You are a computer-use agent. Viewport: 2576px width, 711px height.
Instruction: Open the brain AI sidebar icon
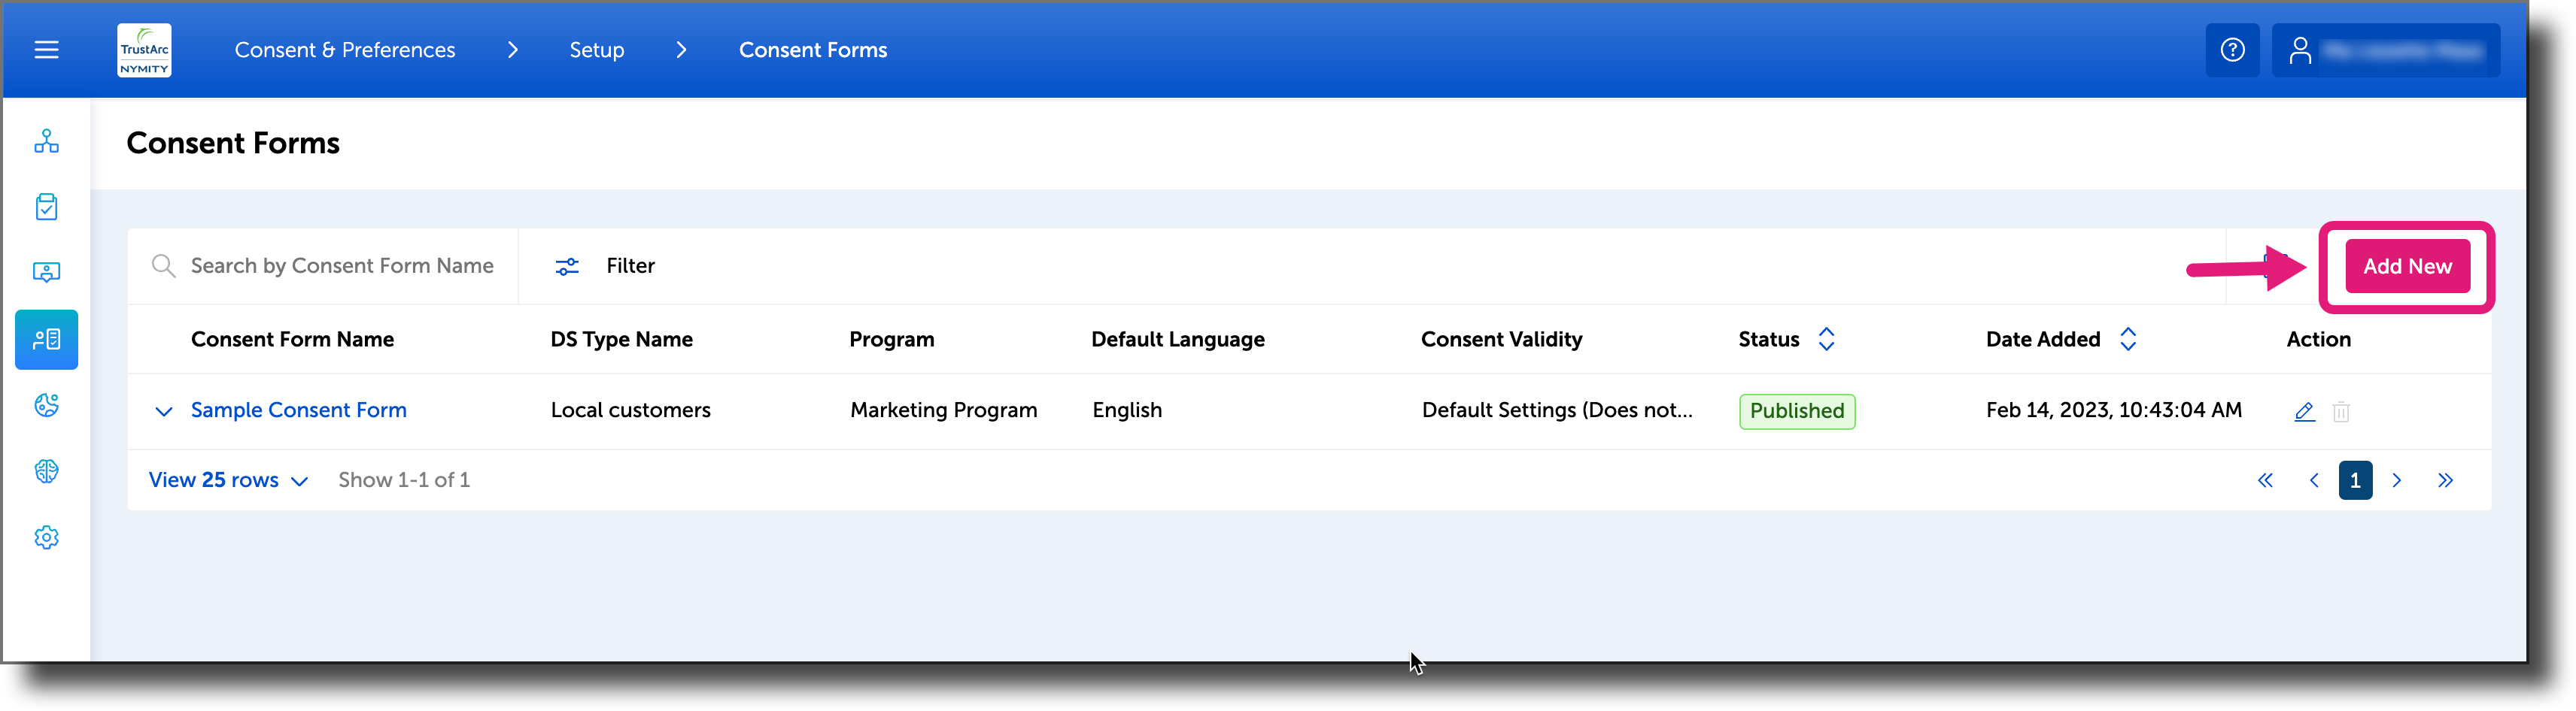point(46,470)
